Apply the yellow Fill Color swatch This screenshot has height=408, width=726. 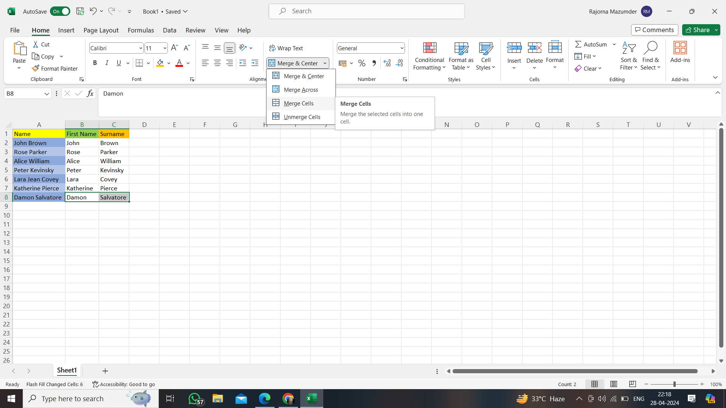click(x=160, y=63)
